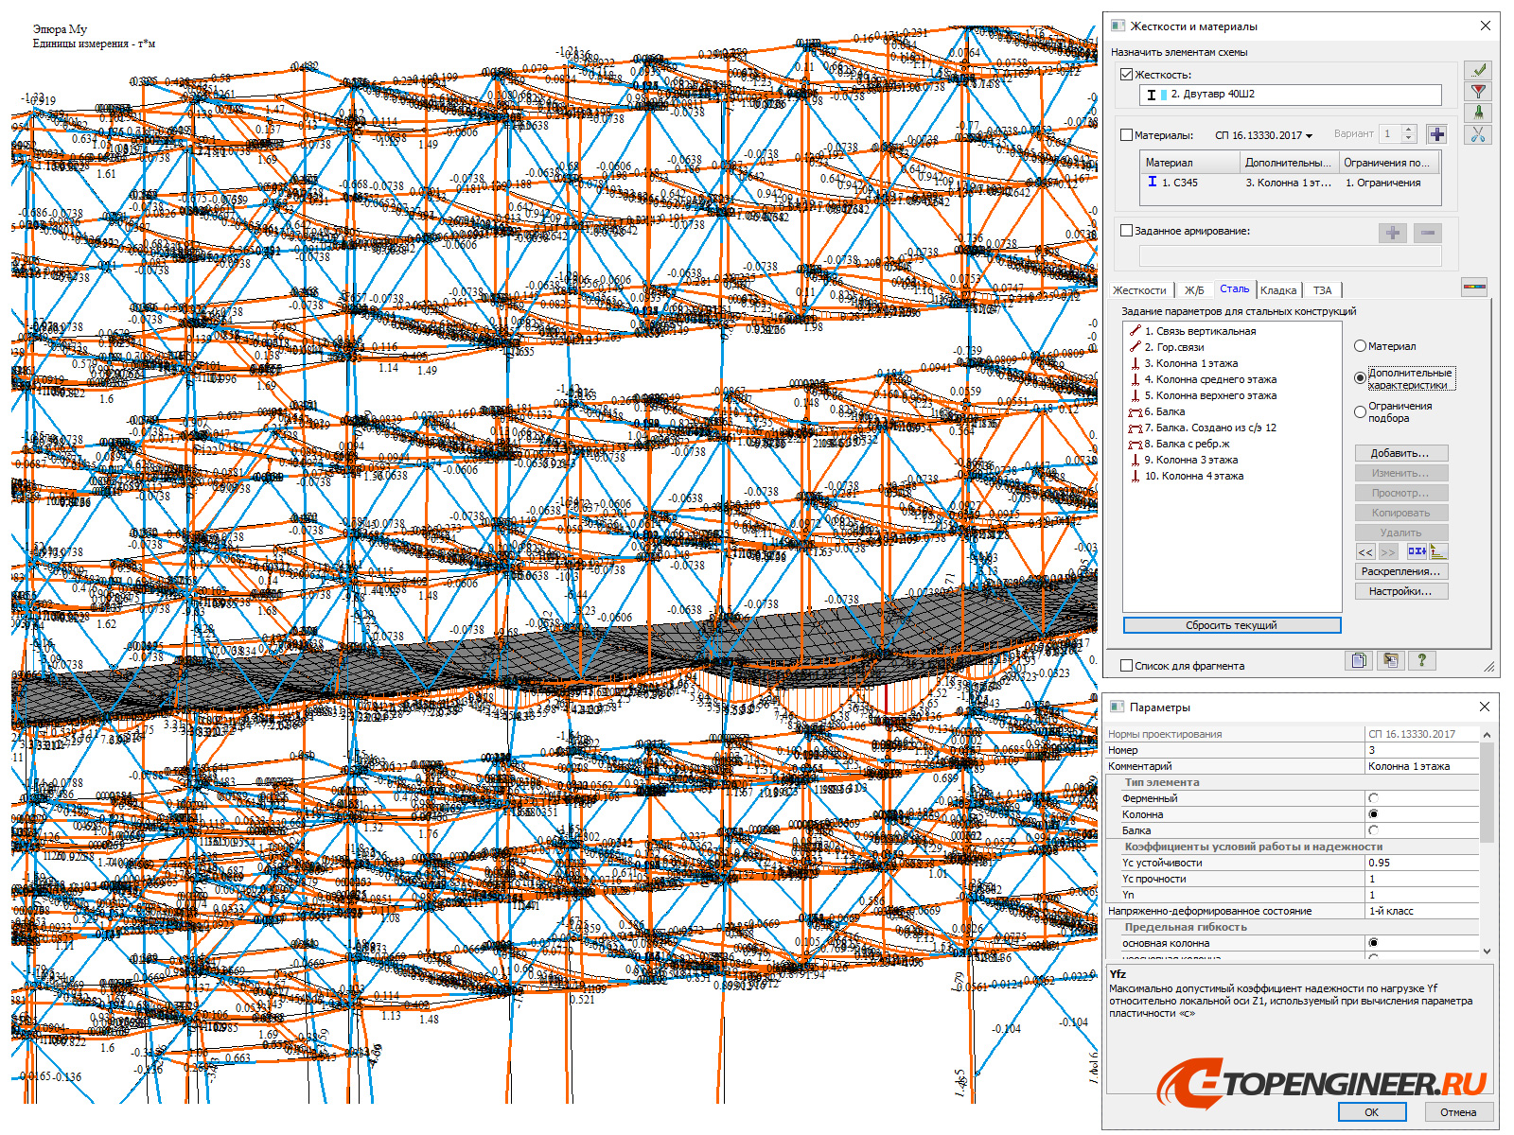The height and width of the screenshot is (1135, 1514).
Task: Select the Ограничения подбора radio button
Action: (1361, 410)
